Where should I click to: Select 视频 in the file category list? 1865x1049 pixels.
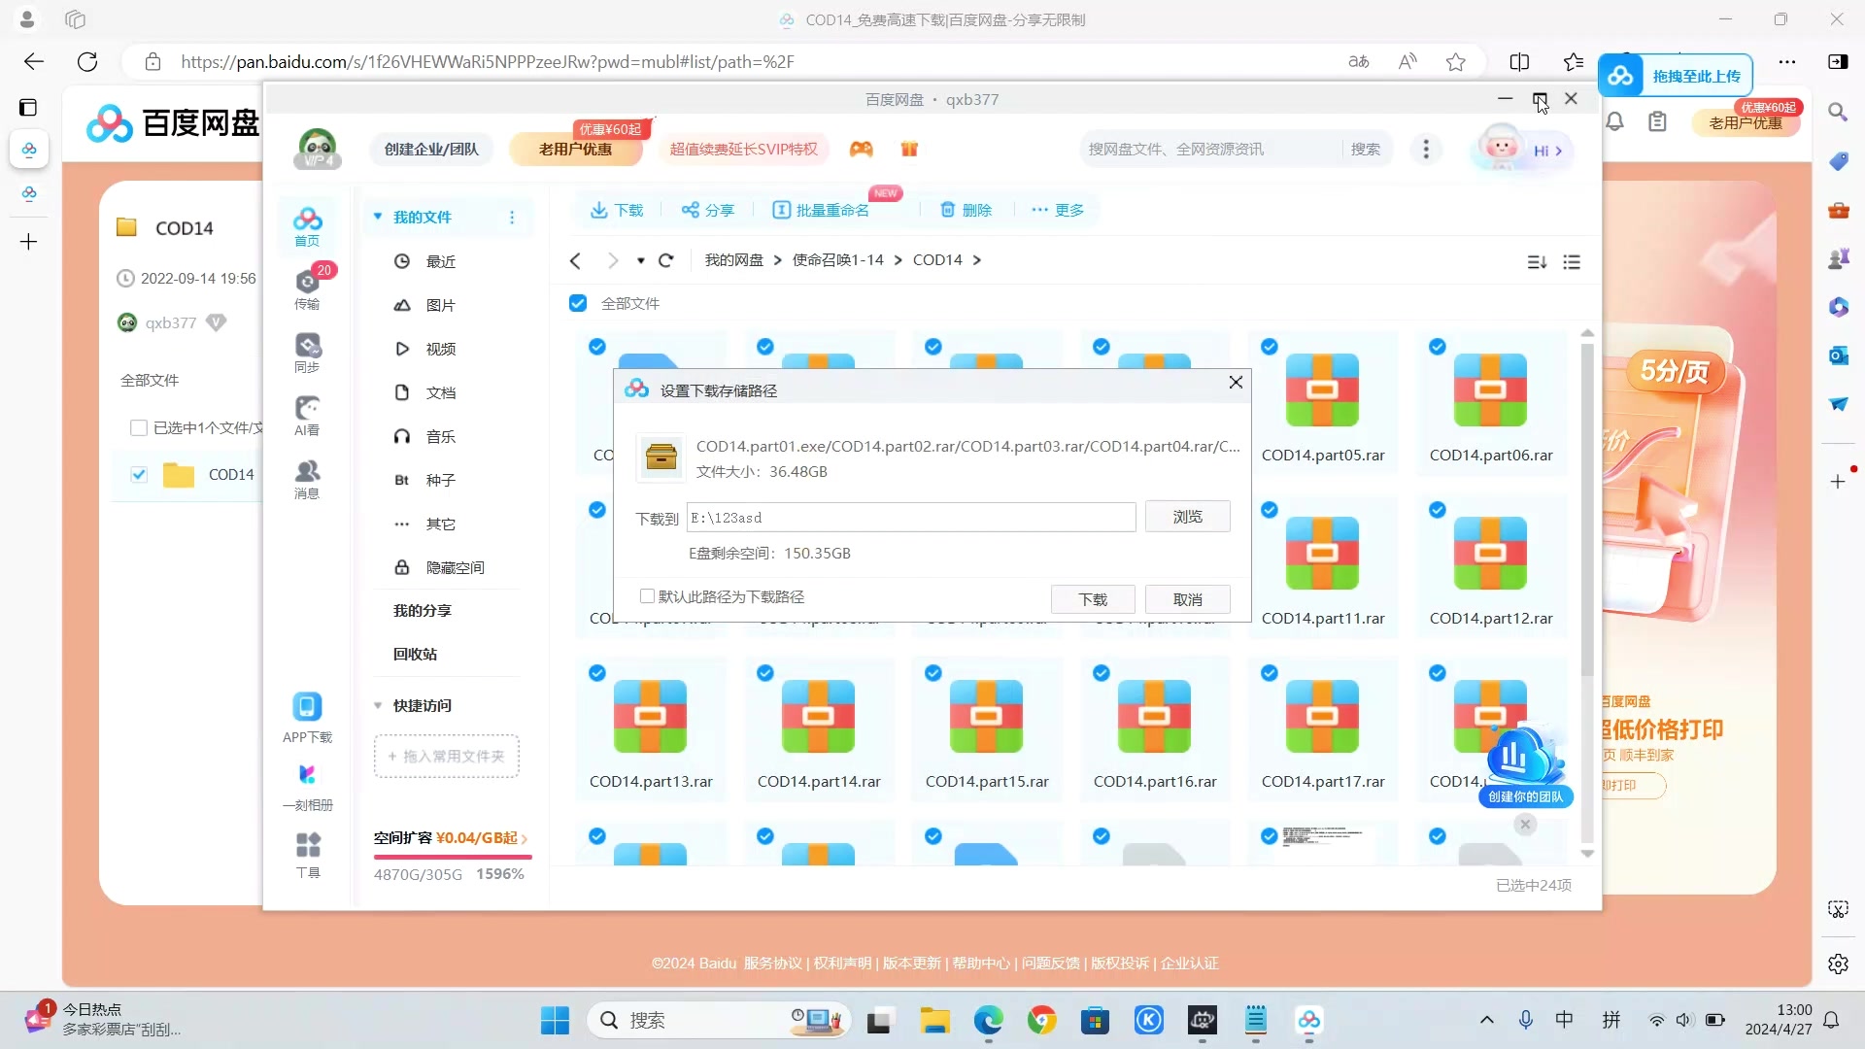[x=441, y=349]
